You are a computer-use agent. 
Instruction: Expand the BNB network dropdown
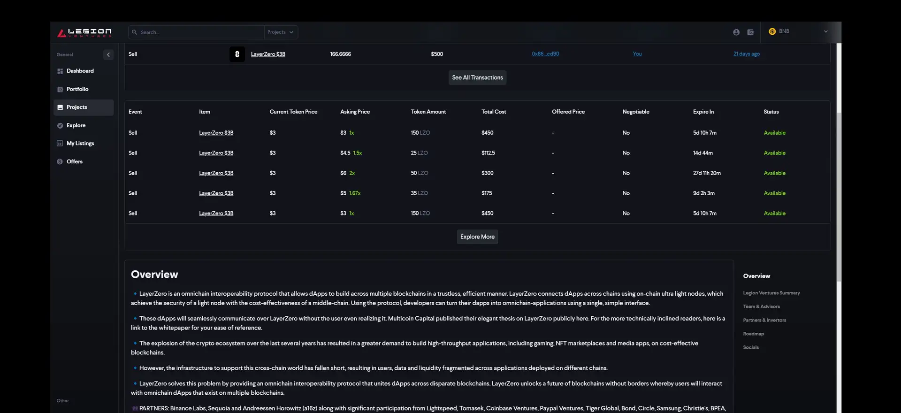[x=825, y=31]
